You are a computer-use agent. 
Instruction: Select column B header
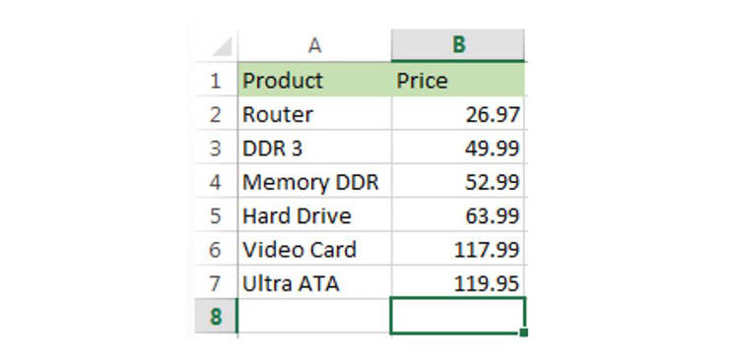457,45
